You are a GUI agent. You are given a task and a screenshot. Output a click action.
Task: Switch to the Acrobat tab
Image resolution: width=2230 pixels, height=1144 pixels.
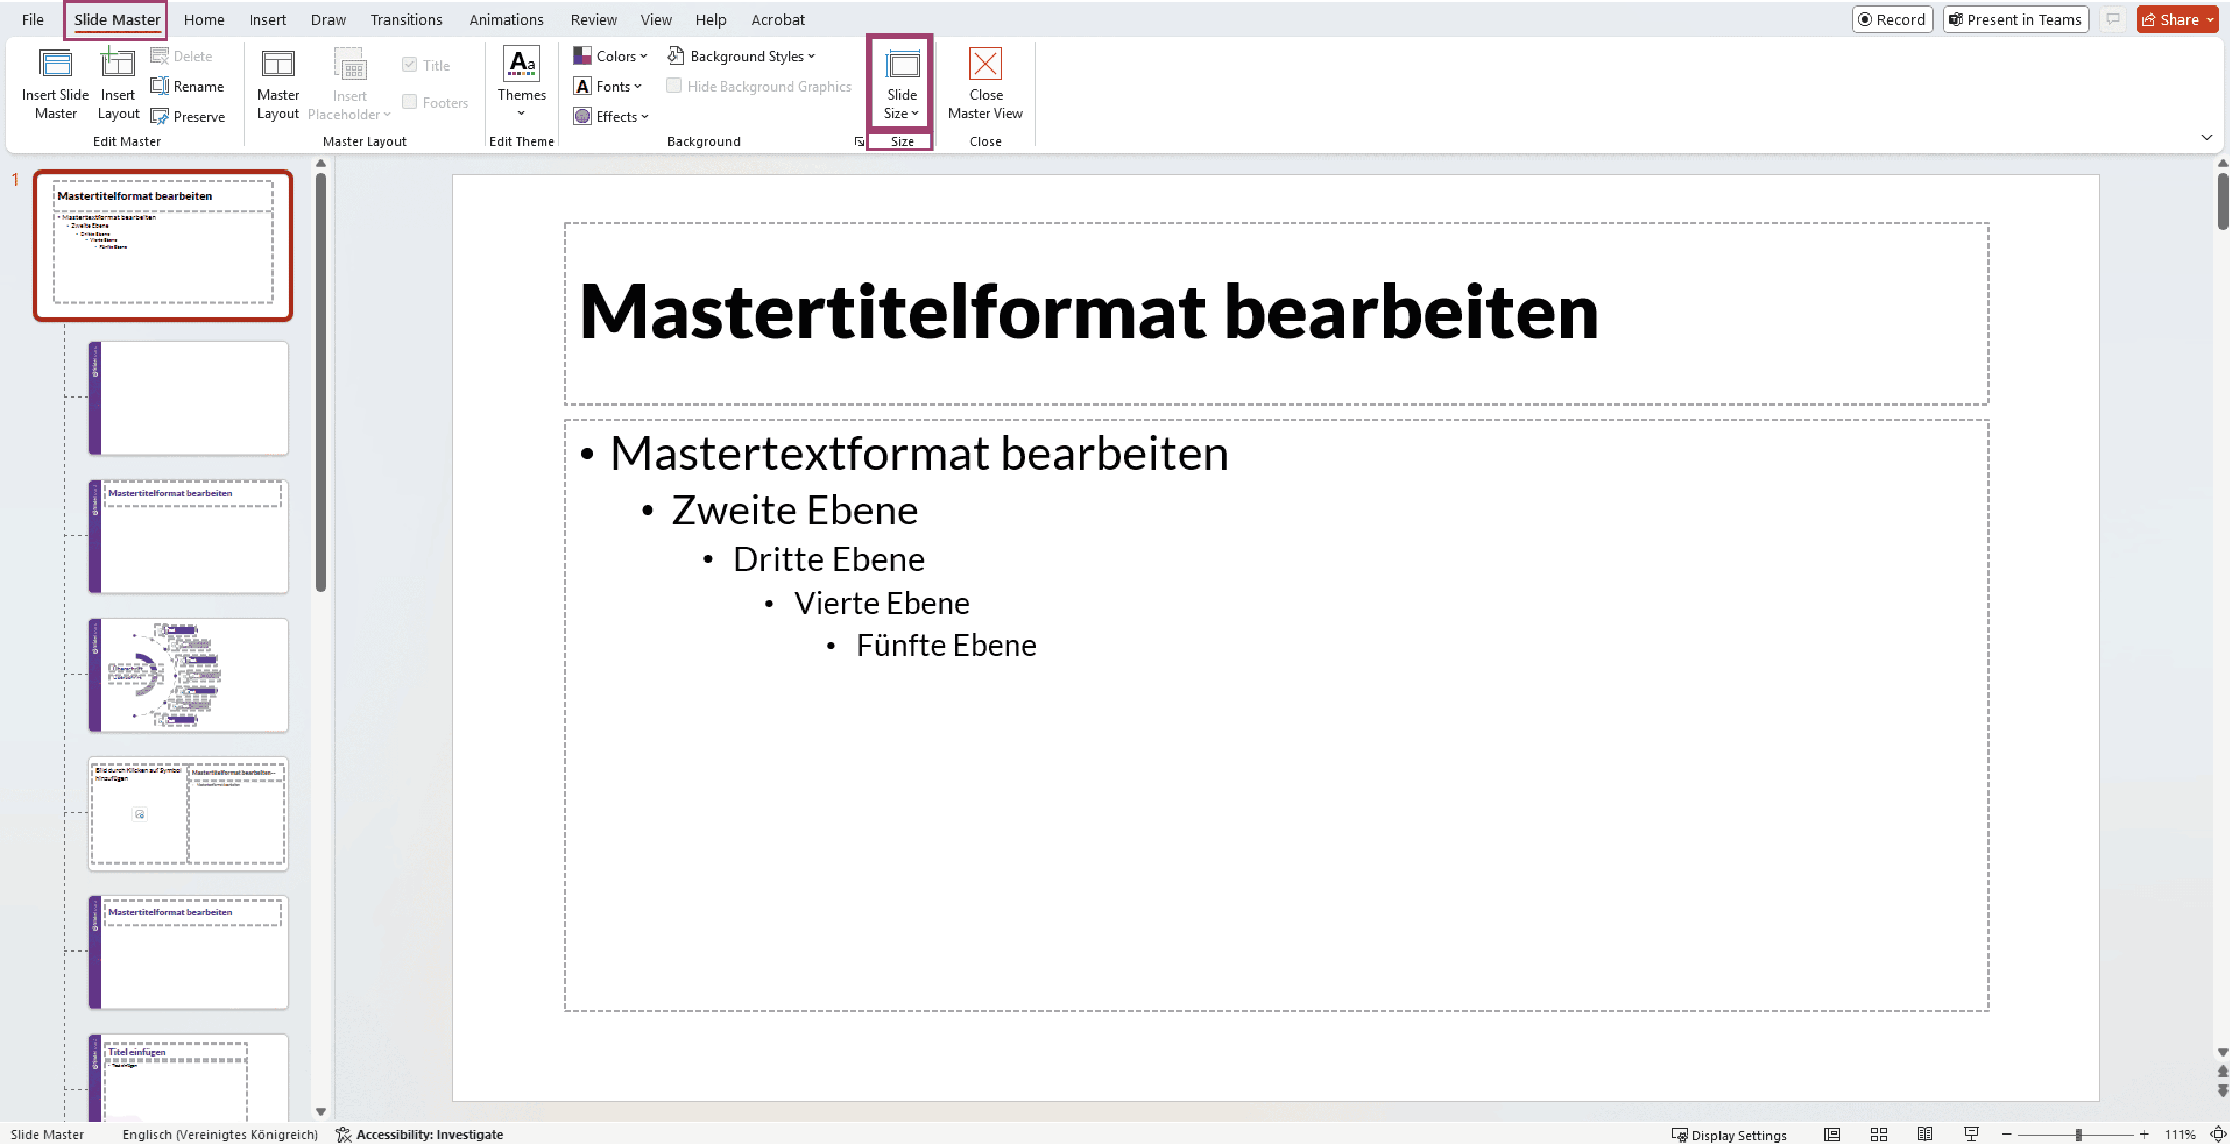point(777,20)
